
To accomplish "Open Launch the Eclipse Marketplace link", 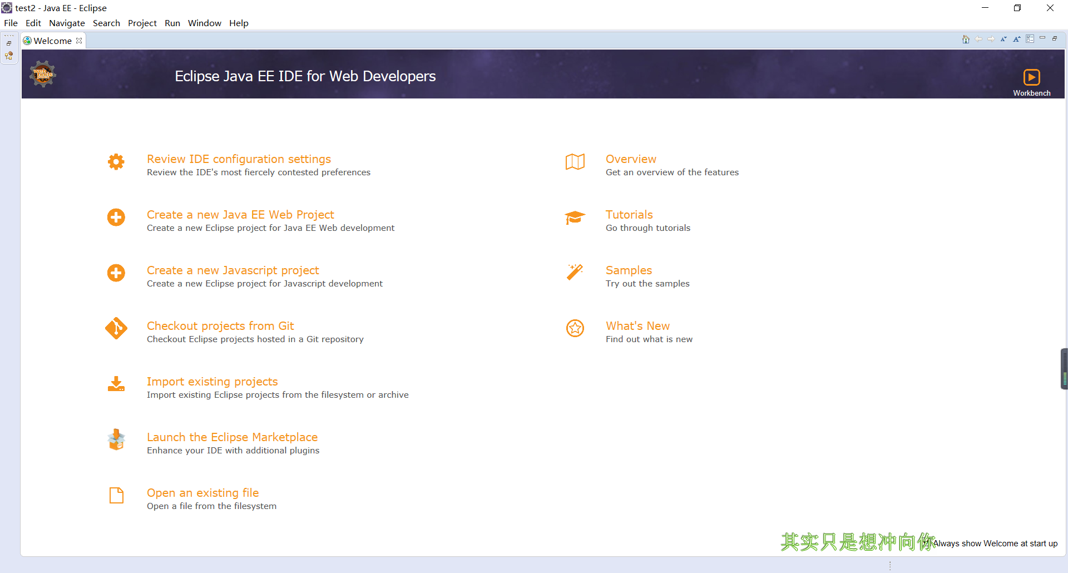I will 232,437.
